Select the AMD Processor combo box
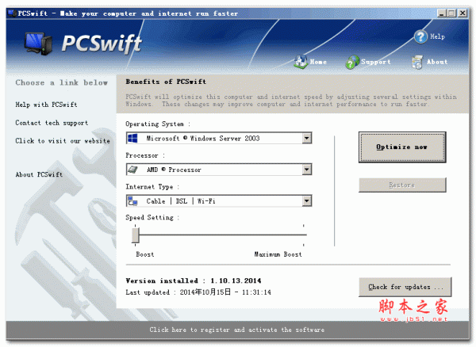This screenshot has width=476, height=347. click(x=219, y=170)
